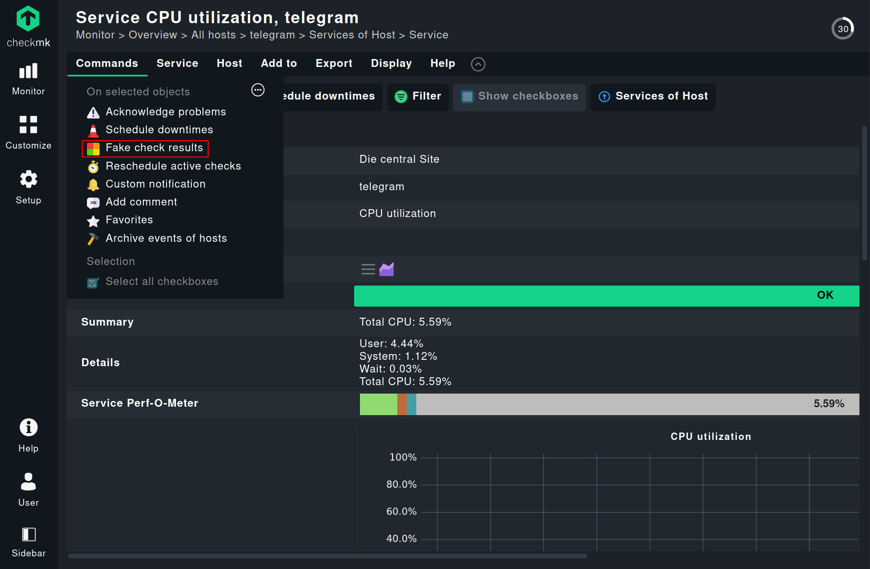Click the horizontal scrollbar at bottom
The height and width of the screenshot is (569, 870).
click(x=327, y=556)
